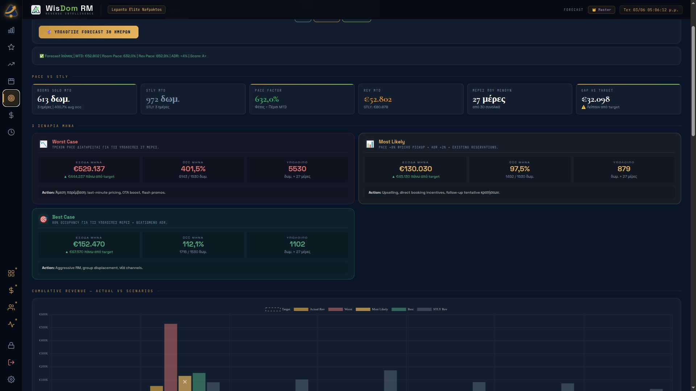Click the logout arrow sidebar icon
The height and width of the screenshot is (391, 696).
click(x=11, y=362)
